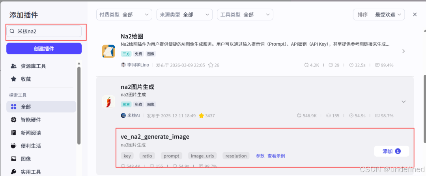Click the 添加 button for ve_na2_generate_image

(392, 151)
